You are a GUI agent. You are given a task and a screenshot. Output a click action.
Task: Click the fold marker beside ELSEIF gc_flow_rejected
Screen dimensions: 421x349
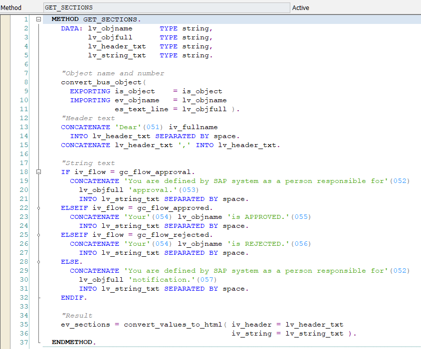[39, 235]
